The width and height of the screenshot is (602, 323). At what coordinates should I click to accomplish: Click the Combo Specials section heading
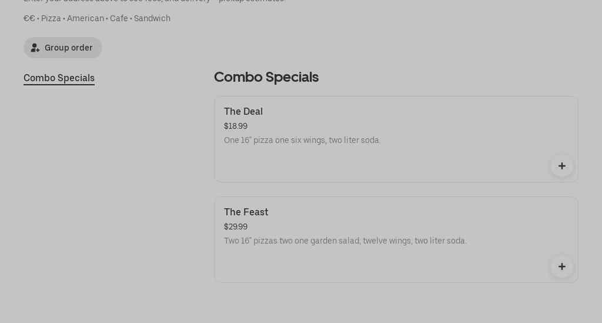(266, 77)
